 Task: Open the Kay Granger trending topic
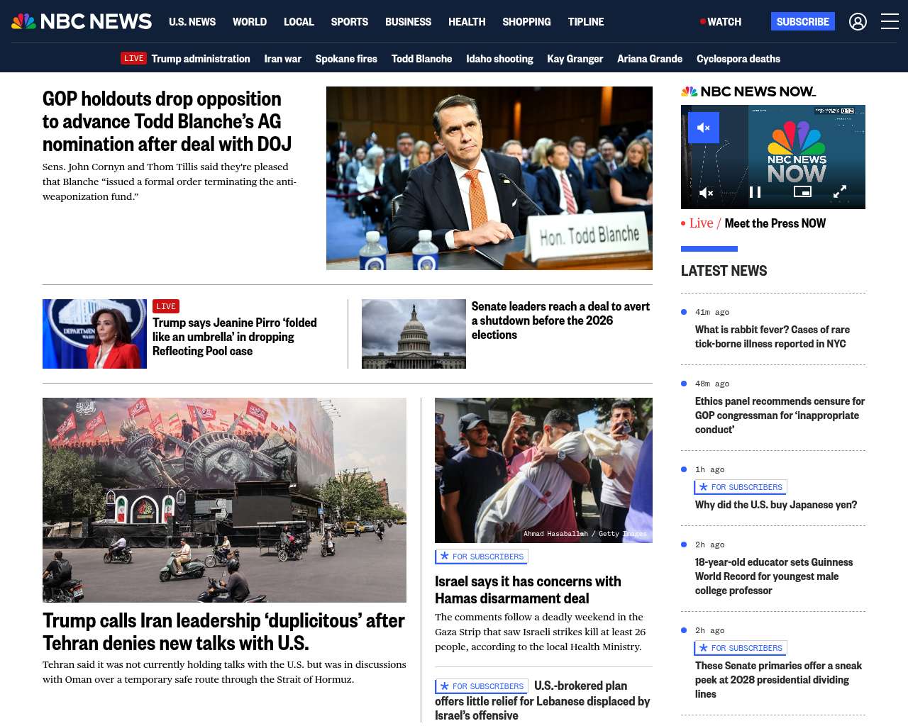pyautogui.click(x=575, y=59)
